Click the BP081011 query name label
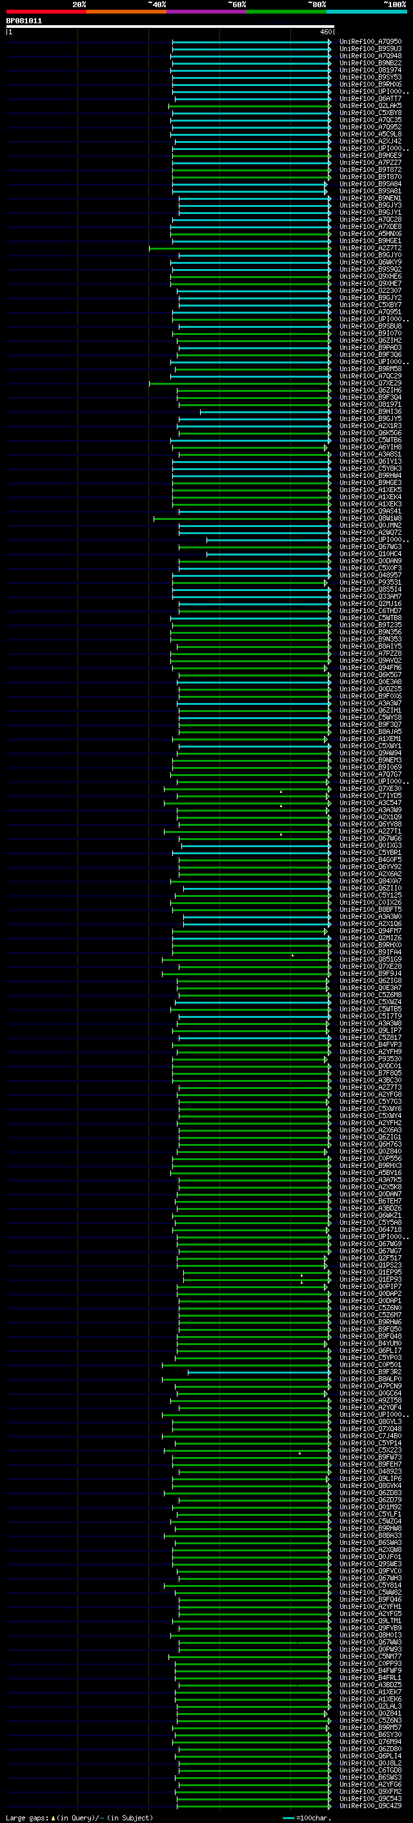This screenshot has height=1823, width=413. (x=24, y=21)
